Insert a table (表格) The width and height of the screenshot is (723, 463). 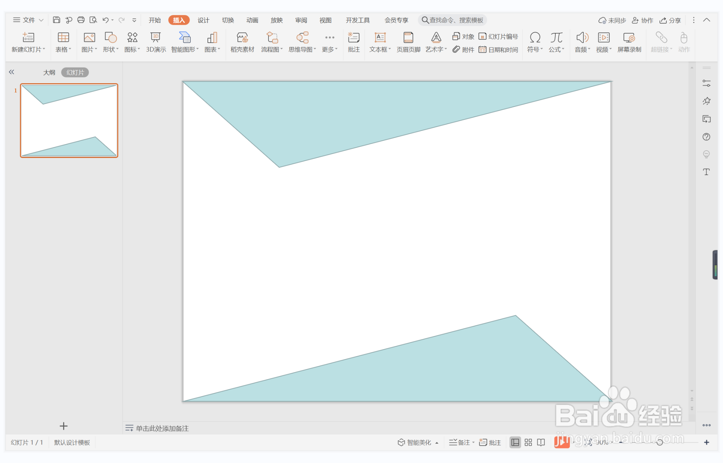(x=63, y=42)
